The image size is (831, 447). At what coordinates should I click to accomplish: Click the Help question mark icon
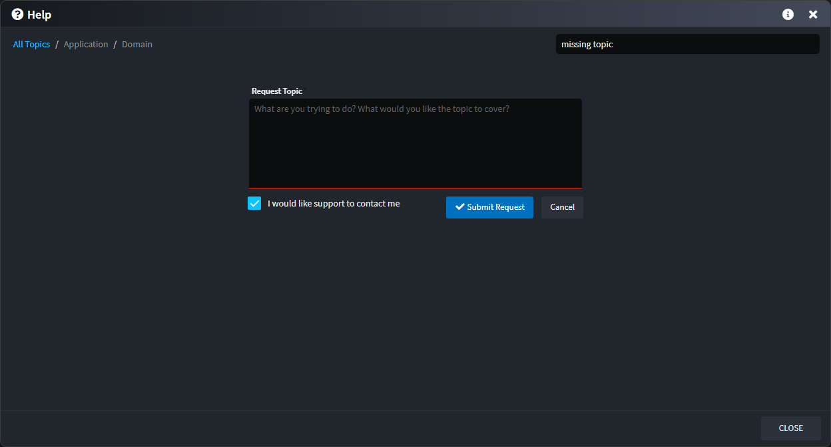[x=17, y=14]
